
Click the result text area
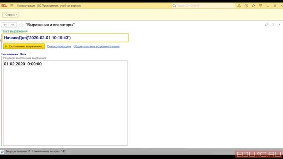65,103
